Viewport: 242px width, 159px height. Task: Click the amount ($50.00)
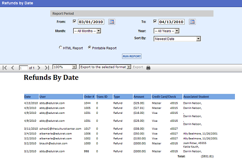pyautogui.click(x=139, y=133)
